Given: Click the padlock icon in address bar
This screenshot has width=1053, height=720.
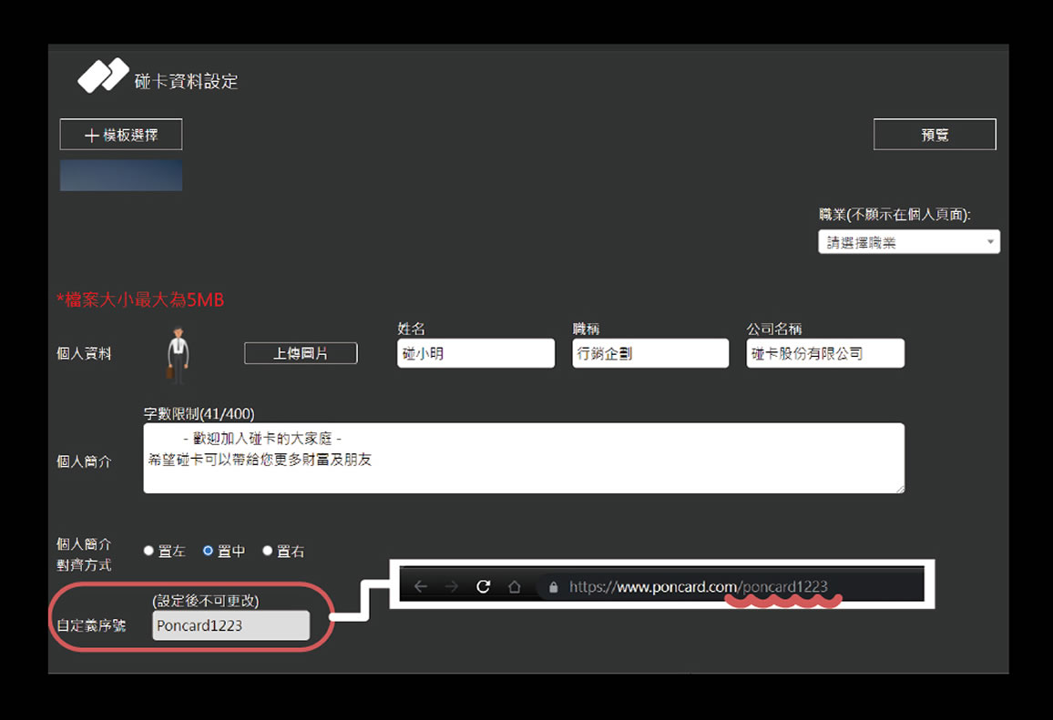Looking at the screenshot, I should 553,588.
